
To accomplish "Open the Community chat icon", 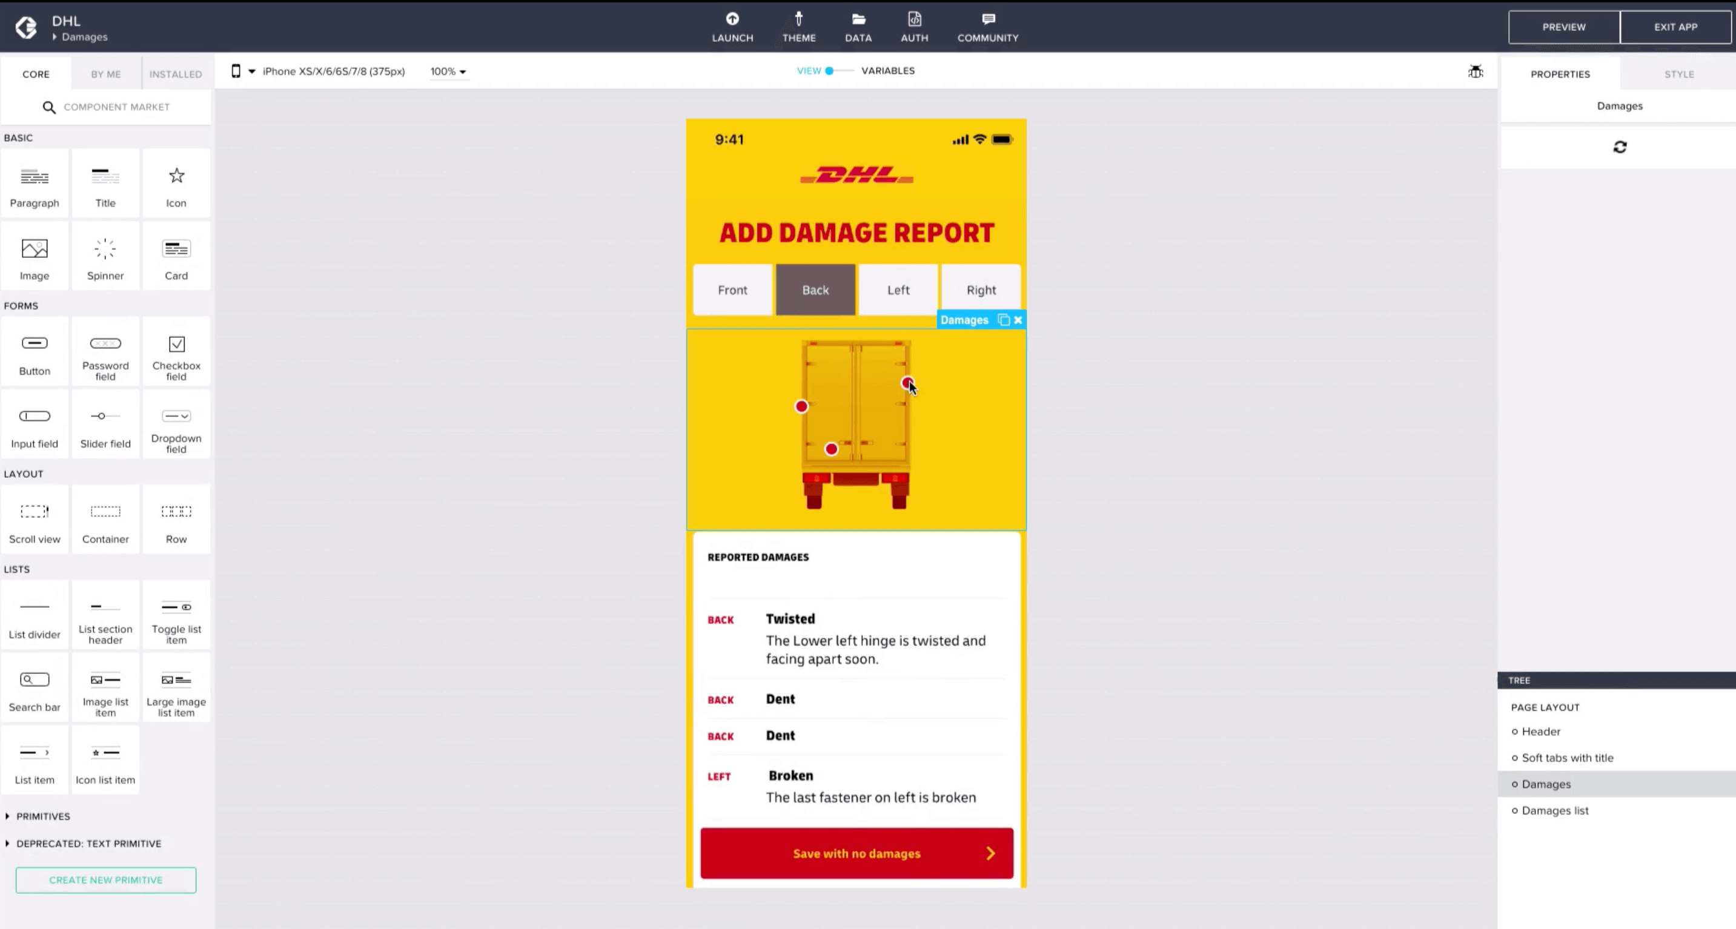I will [x=987, y=19].
